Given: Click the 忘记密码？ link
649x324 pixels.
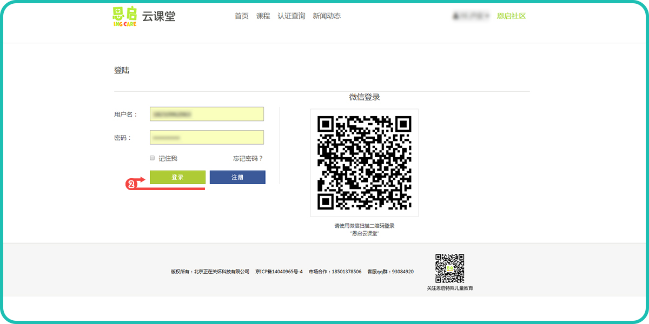Looking at the screenshot, I should coord(248,158).
